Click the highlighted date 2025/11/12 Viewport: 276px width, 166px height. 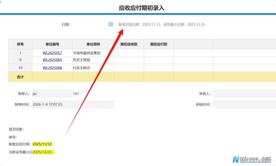[x=42, y=144]
